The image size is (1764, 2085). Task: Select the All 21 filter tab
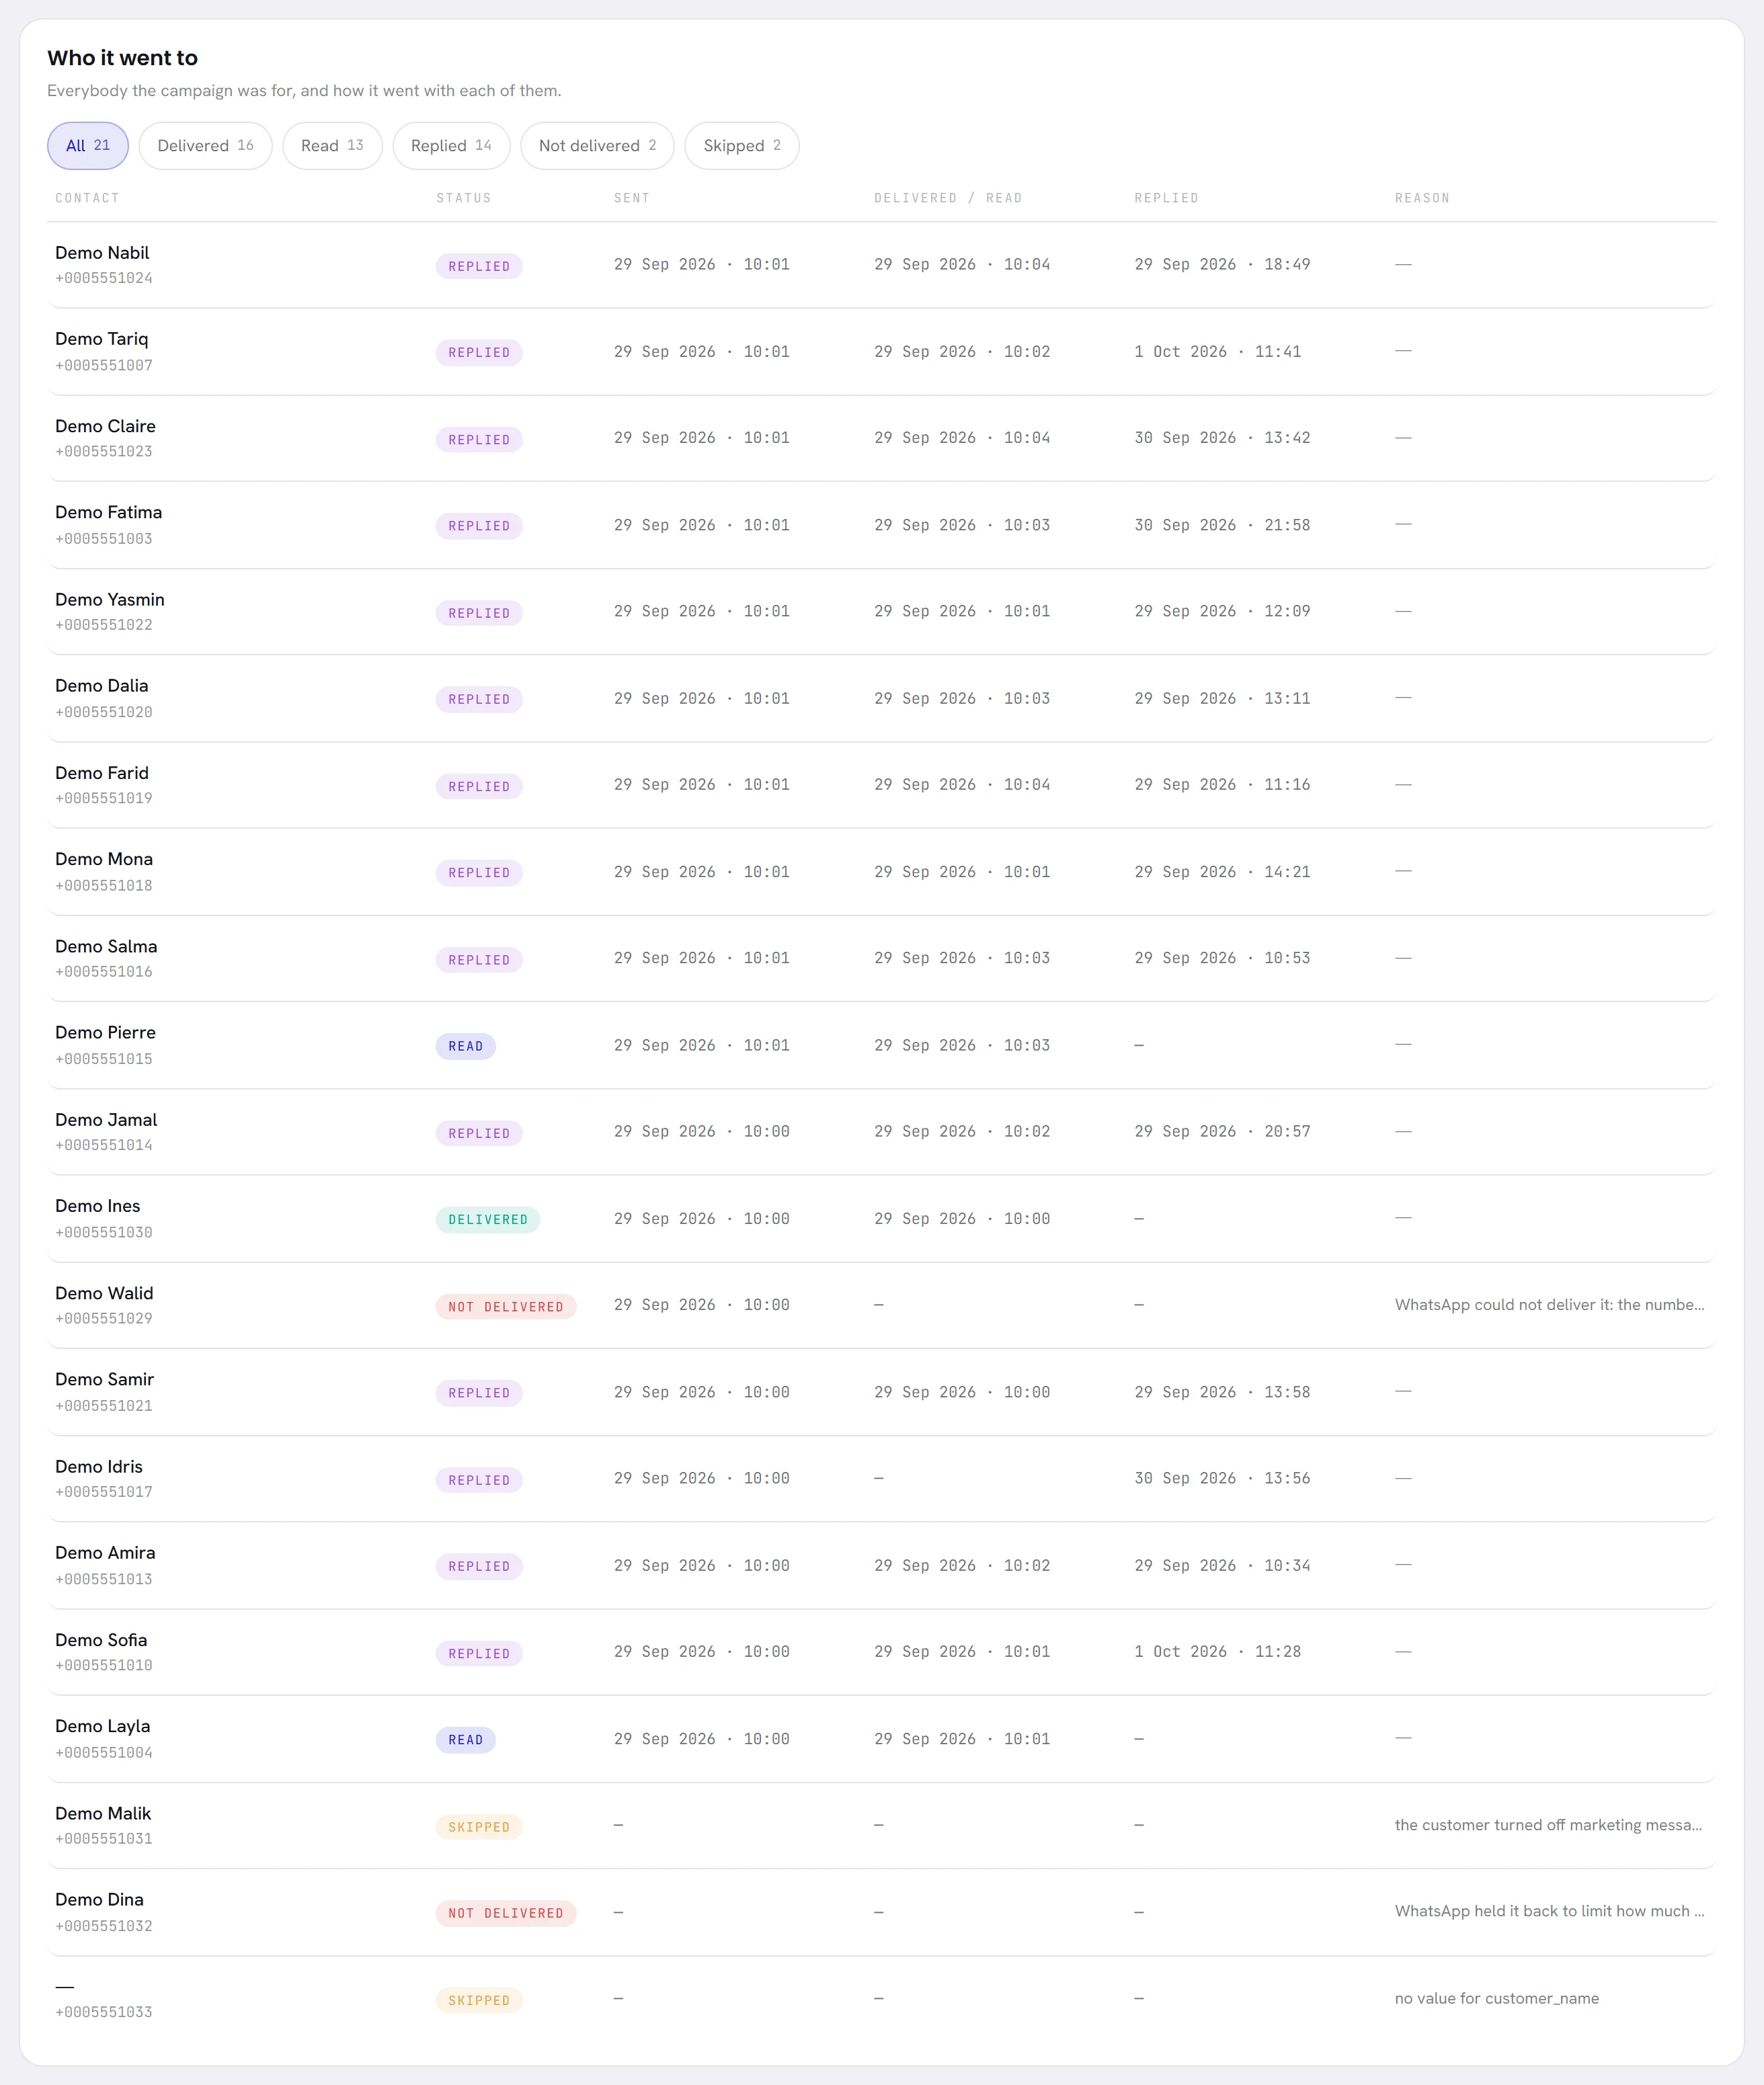coord(88,146)
